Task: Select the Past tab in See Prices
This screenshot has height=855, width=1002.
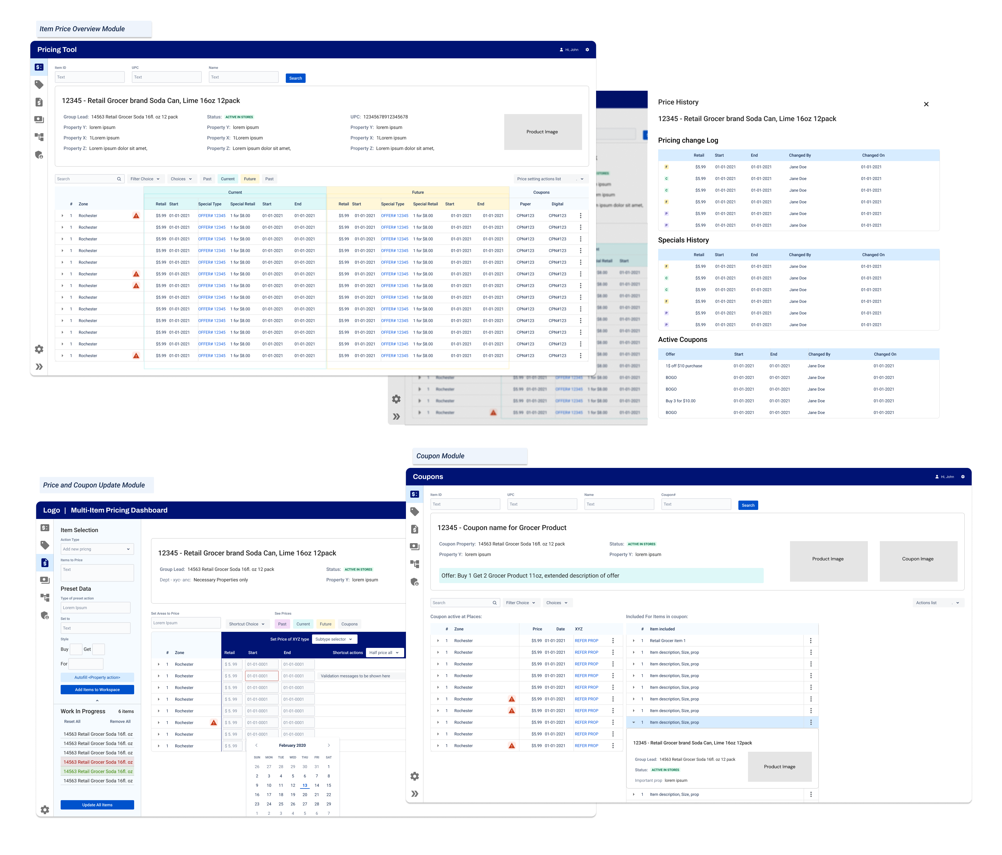Action: pos(282,624)
